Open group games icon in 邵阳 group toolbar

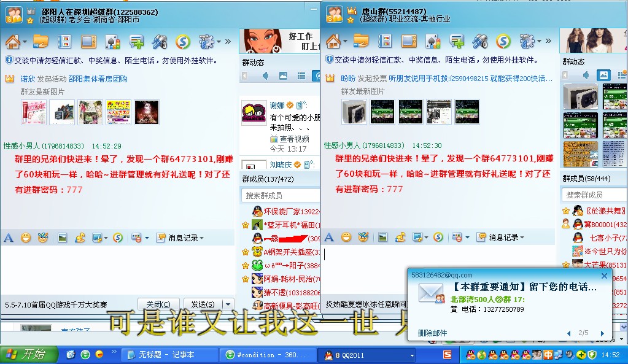pos(112,41)
